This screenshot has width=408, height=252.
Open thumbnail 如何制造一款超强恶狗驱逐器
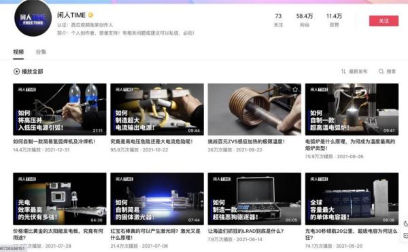pyautogui.click(x=254, y=199)
